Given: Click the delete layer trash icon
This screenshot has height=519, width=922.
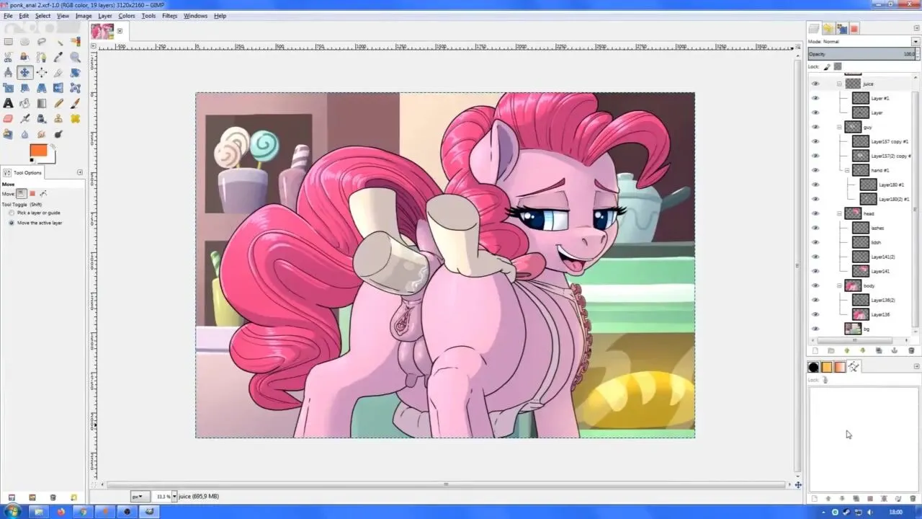Looking at the screenshot, I should click(x=911, y=351).
